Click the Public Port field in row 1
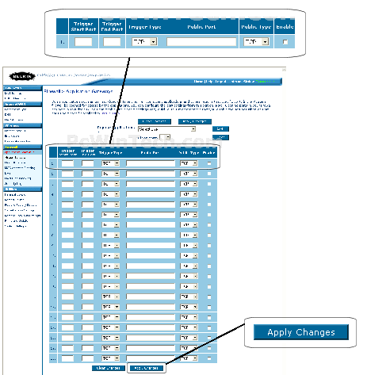Image resolution: width=367 pixels, height=375 pixels. (151, 163)
